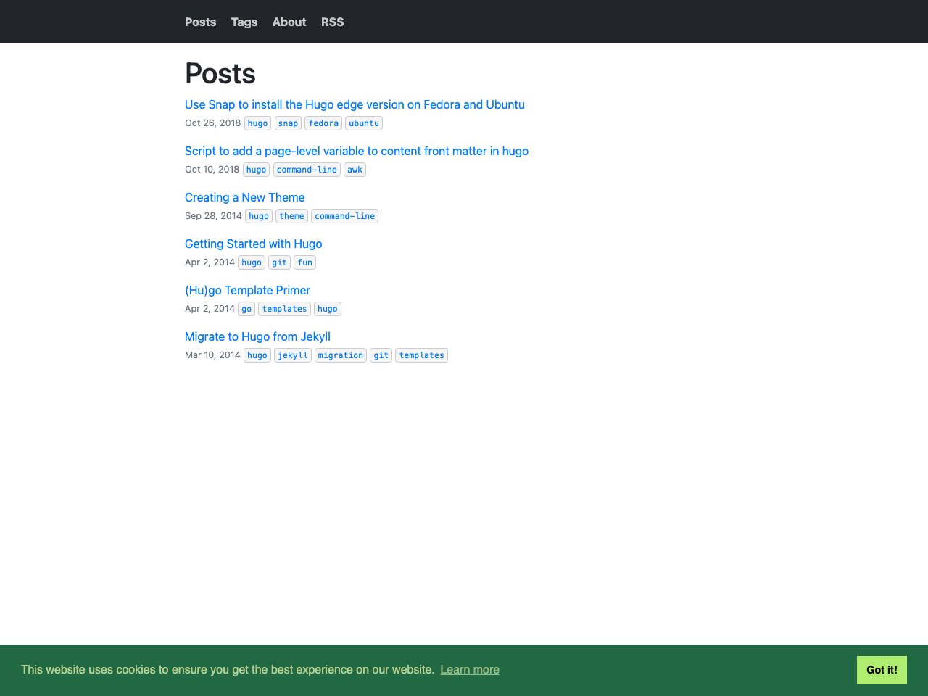Select the awk tag
Image resolution: width=928 pixels, height=696 pixels.
click(x=355, y=170)
